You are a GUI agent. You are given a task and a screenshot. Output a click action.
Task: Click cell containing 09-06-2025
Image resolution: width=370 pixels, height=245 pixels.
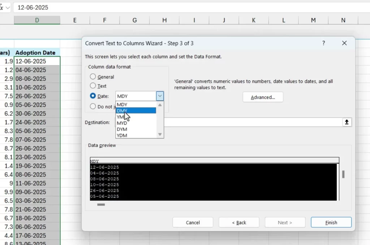tap(37, 192)
